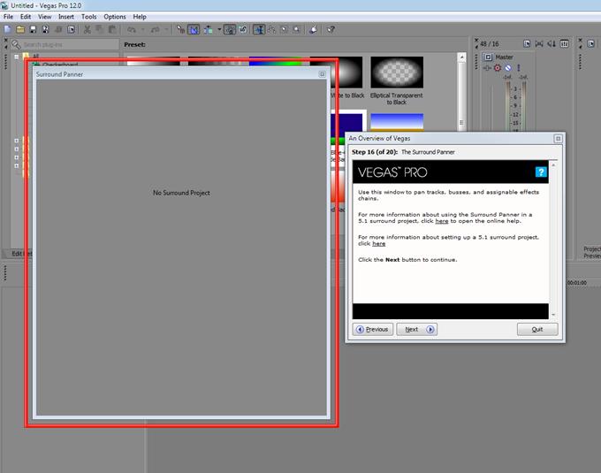Click the Next button in overview
Screen dimensions: 601x473
point(416,329)
